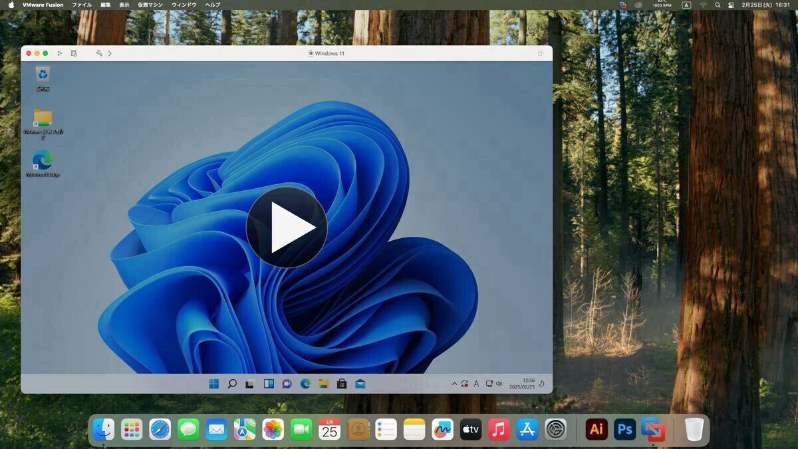
Task: Open Windows network tray icon
Action: click(489, 384)
